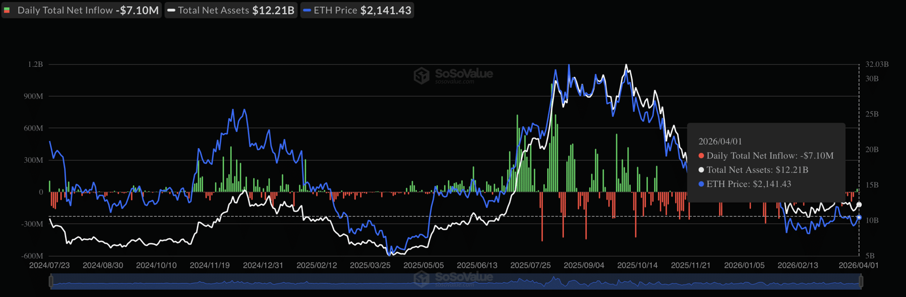The width and height of the screenshot is (906, 297).
Task: Click the blue dot beside tooltip ETH Price
Action: [702, 184]
